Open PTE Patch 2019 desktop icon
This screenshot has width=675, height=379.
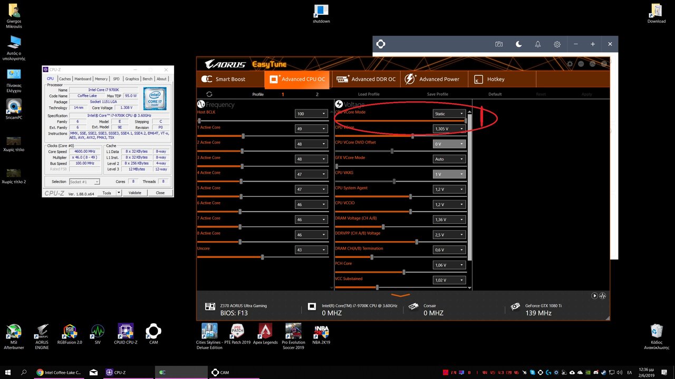click(237, 334)
